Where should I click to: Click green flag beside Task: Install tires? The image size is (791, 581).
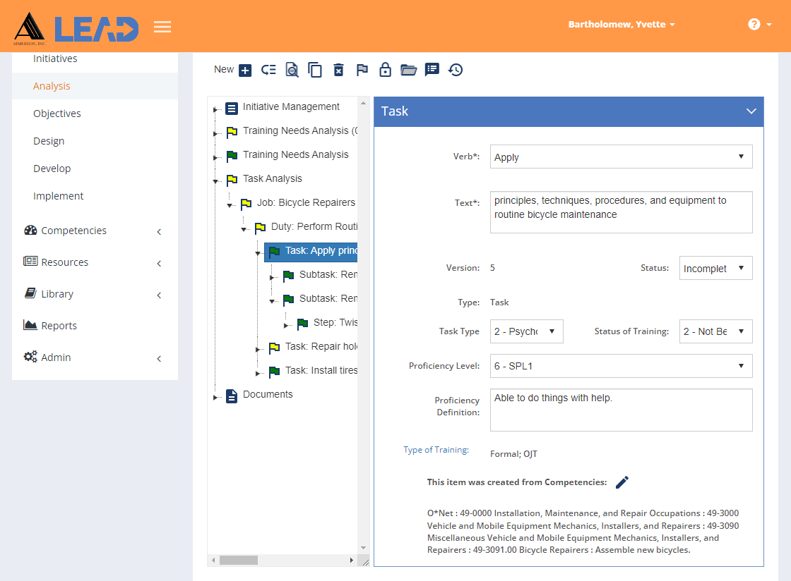pyautogui.click(x=274, y=372)
